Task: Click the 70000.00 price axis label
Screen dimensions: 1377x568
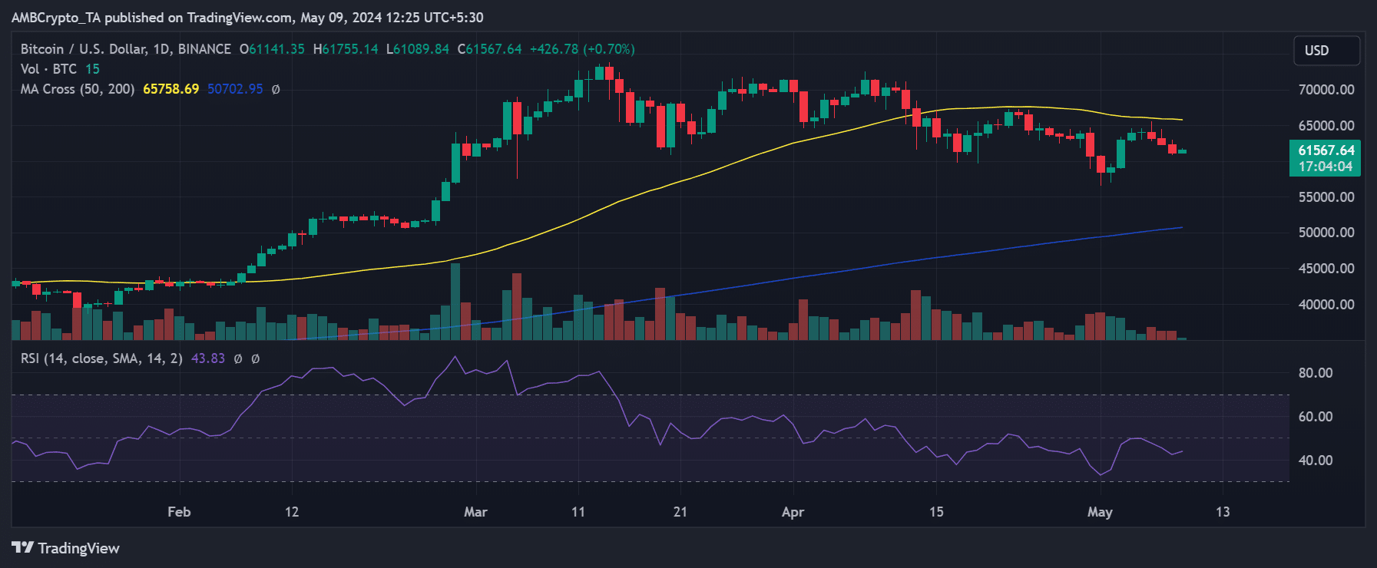Action: coord(1326,90)
